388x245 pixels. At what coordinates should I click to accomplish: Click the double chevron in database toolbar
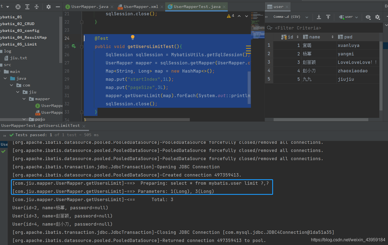(x=266, y=17)
